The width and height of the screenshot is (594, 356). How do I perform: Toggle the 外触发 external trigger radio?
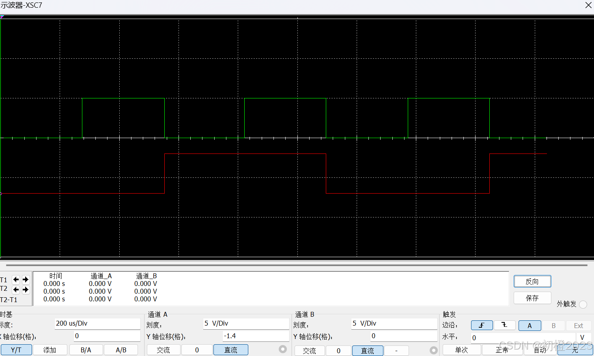point(583,304)
